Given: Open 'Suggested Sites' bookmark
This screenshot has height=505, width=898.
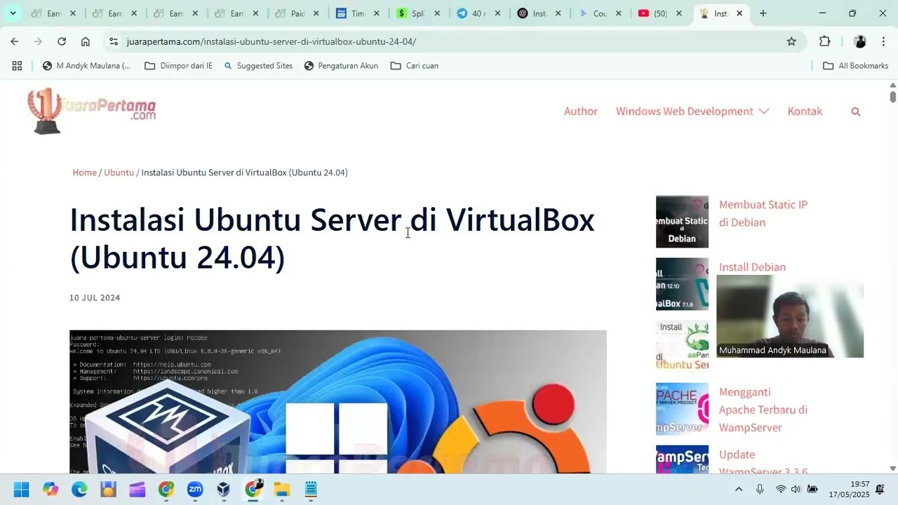Looking at the screenshot, I should (257, 66).
